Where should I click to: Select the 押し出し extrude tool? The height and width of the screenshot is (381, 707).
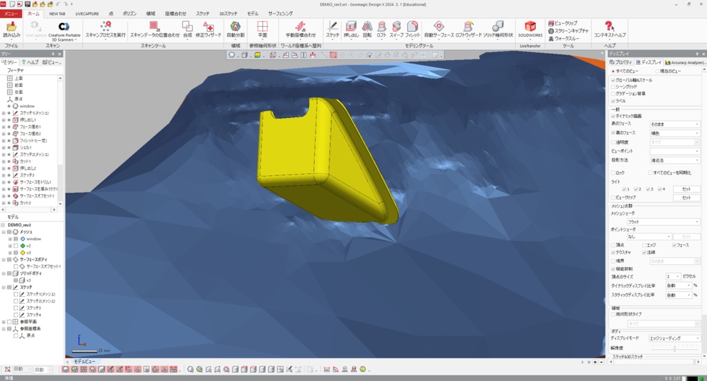(x=351, y=29)
